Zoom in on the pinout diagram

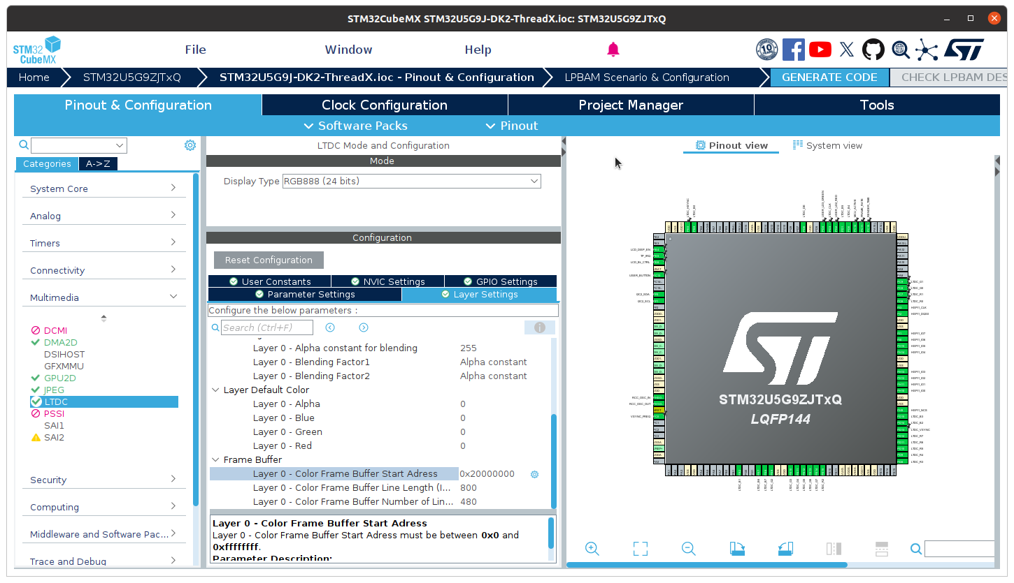(592, 549)
